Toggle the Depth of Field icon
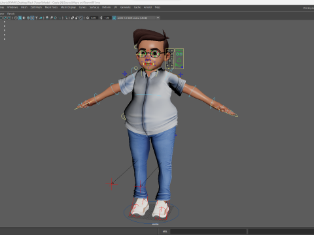 60,18
